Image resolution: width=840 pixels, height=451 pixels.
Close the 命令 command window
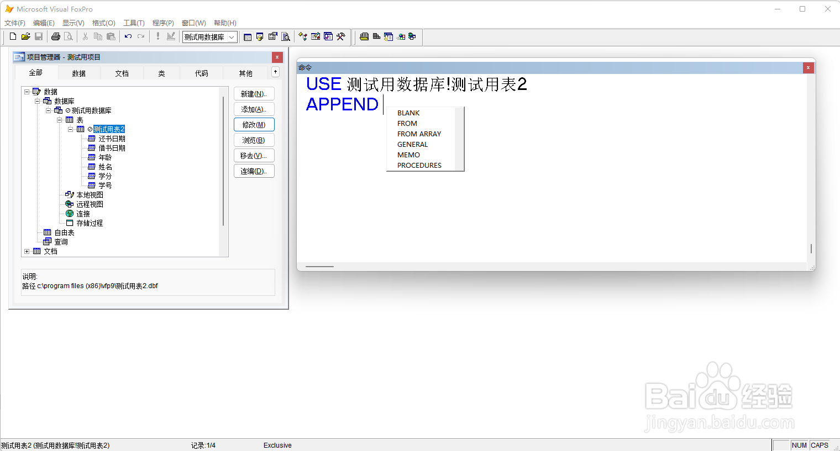point(808,67)
